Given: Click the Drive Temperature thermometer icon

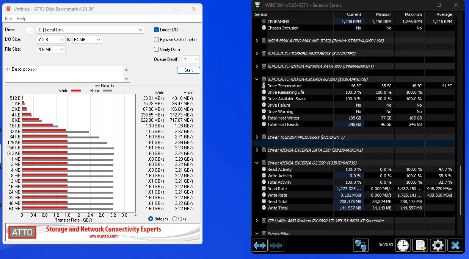Looking at the screenshot, I should [264, 86].
